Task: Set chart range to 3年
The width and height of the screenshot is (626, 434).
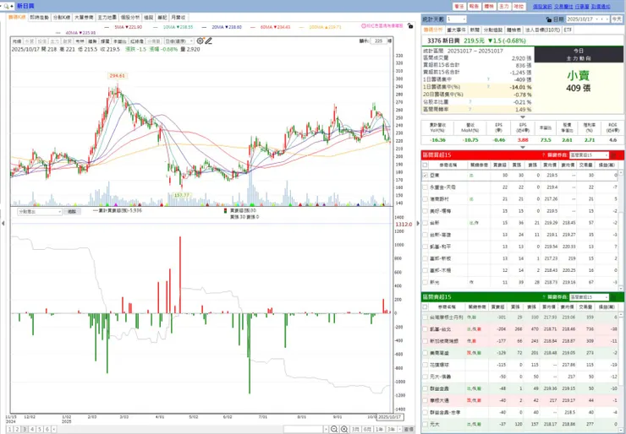Action: 392,429
